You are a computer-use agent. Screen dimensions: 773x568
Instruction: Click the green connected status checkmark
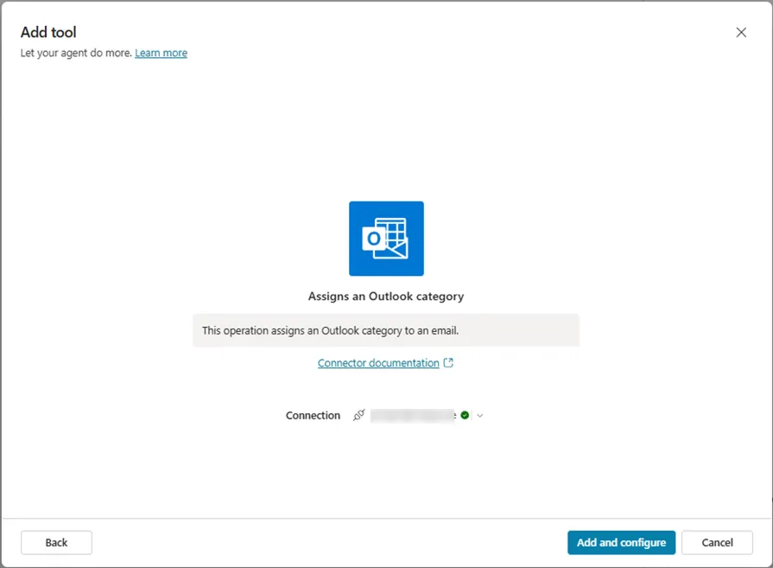coord(465,415)
